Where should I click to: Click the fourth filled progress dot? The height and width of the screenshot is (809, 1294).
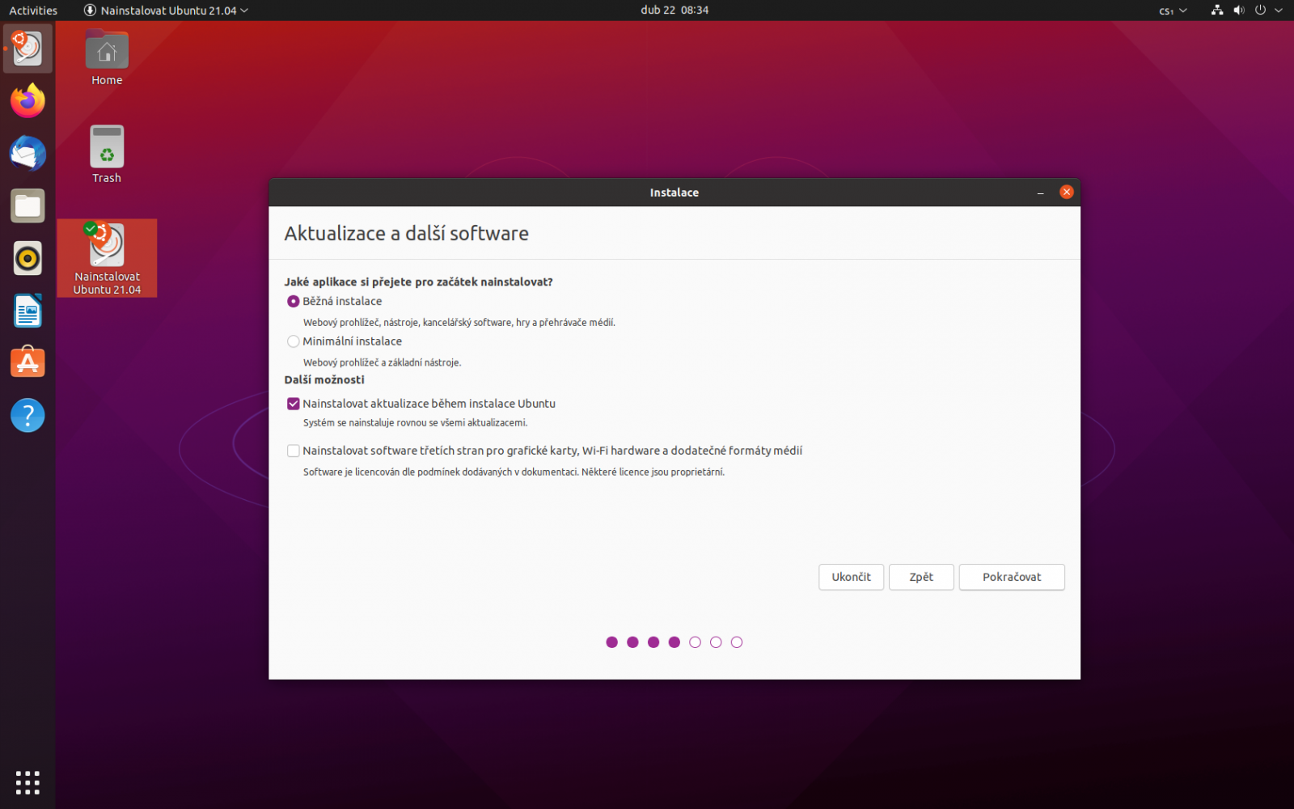674,642
